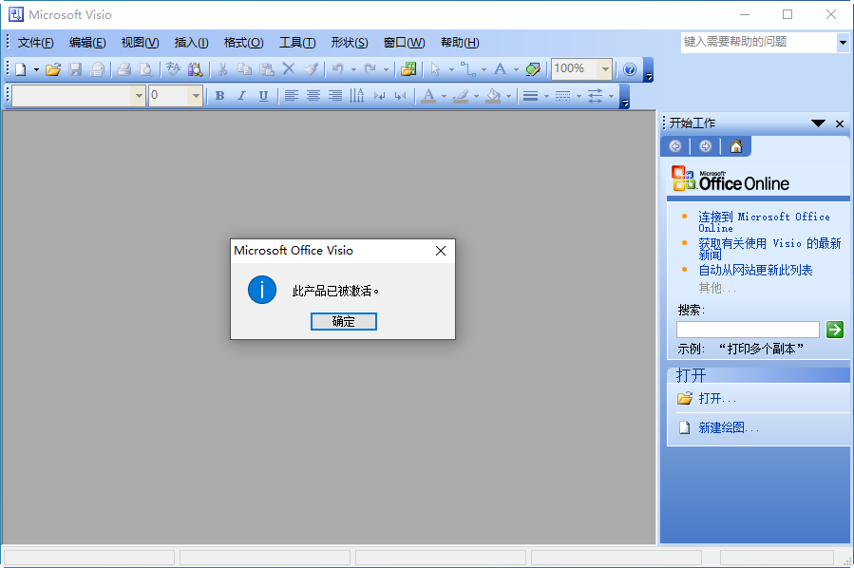Click the green search arrow in the task pane
854x568 pixels.
pyautogui.click(x=834, y=329)
